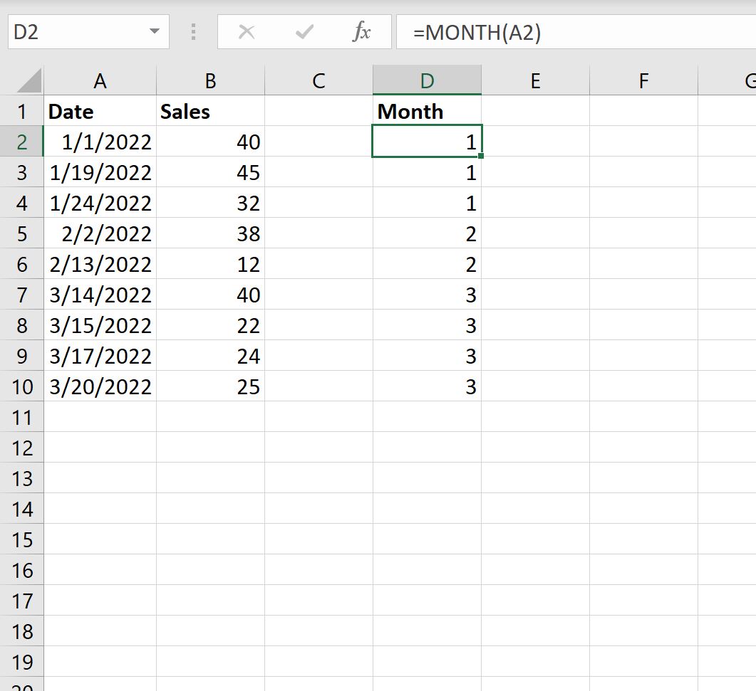Open the Insert Function fx icon
756x691 pixels.
coord(361,32)
